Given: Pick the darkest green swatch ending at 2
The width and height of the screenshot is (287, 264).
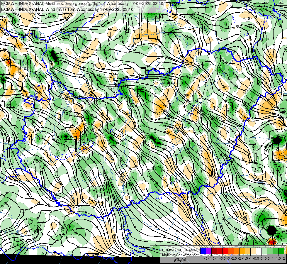Looking at the screenshot, I should (281, 251).
